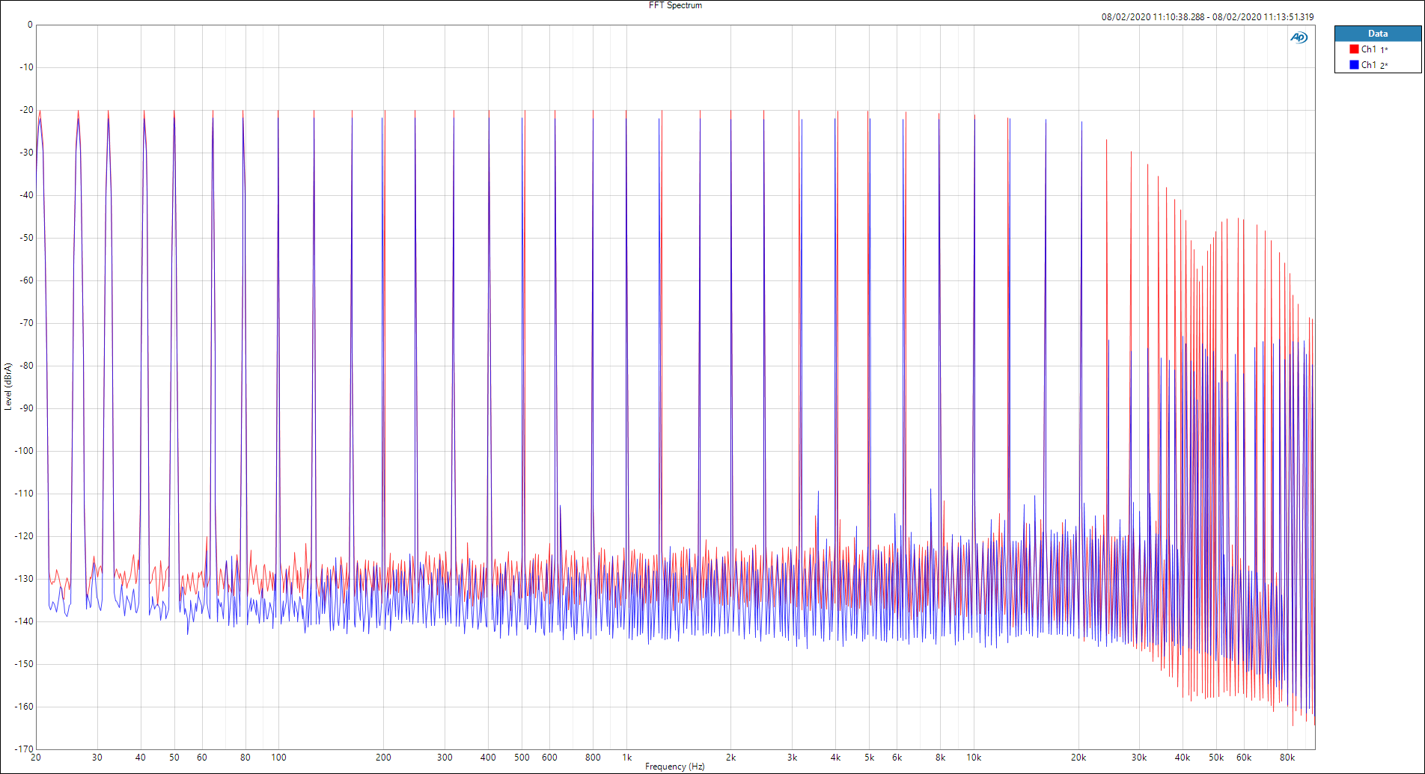Click the blue Ch1 2* legend swatch
The height and width of the screenshot is (774, 1425).
tap(1354, 65)
